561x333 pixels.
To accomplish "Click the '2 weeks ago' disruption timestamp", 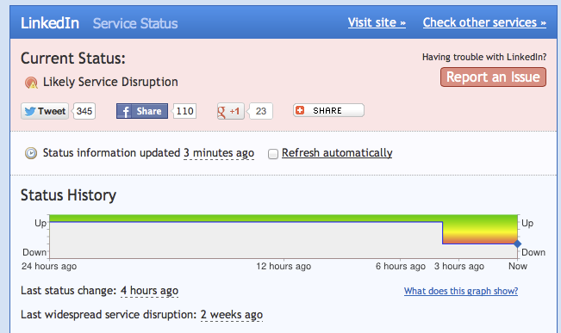I will [232, 315].
